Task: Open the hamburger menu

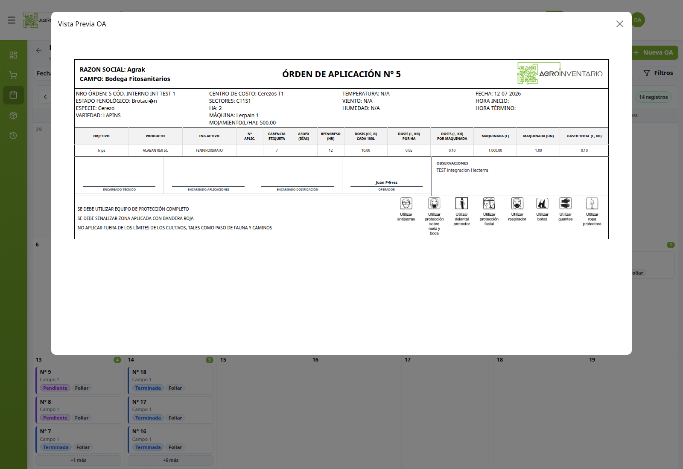Action: [x=12, y=20]
